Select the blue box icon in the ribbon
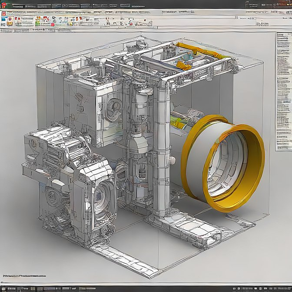The height and width of the screenshot is (292, 292). point(4,19)
